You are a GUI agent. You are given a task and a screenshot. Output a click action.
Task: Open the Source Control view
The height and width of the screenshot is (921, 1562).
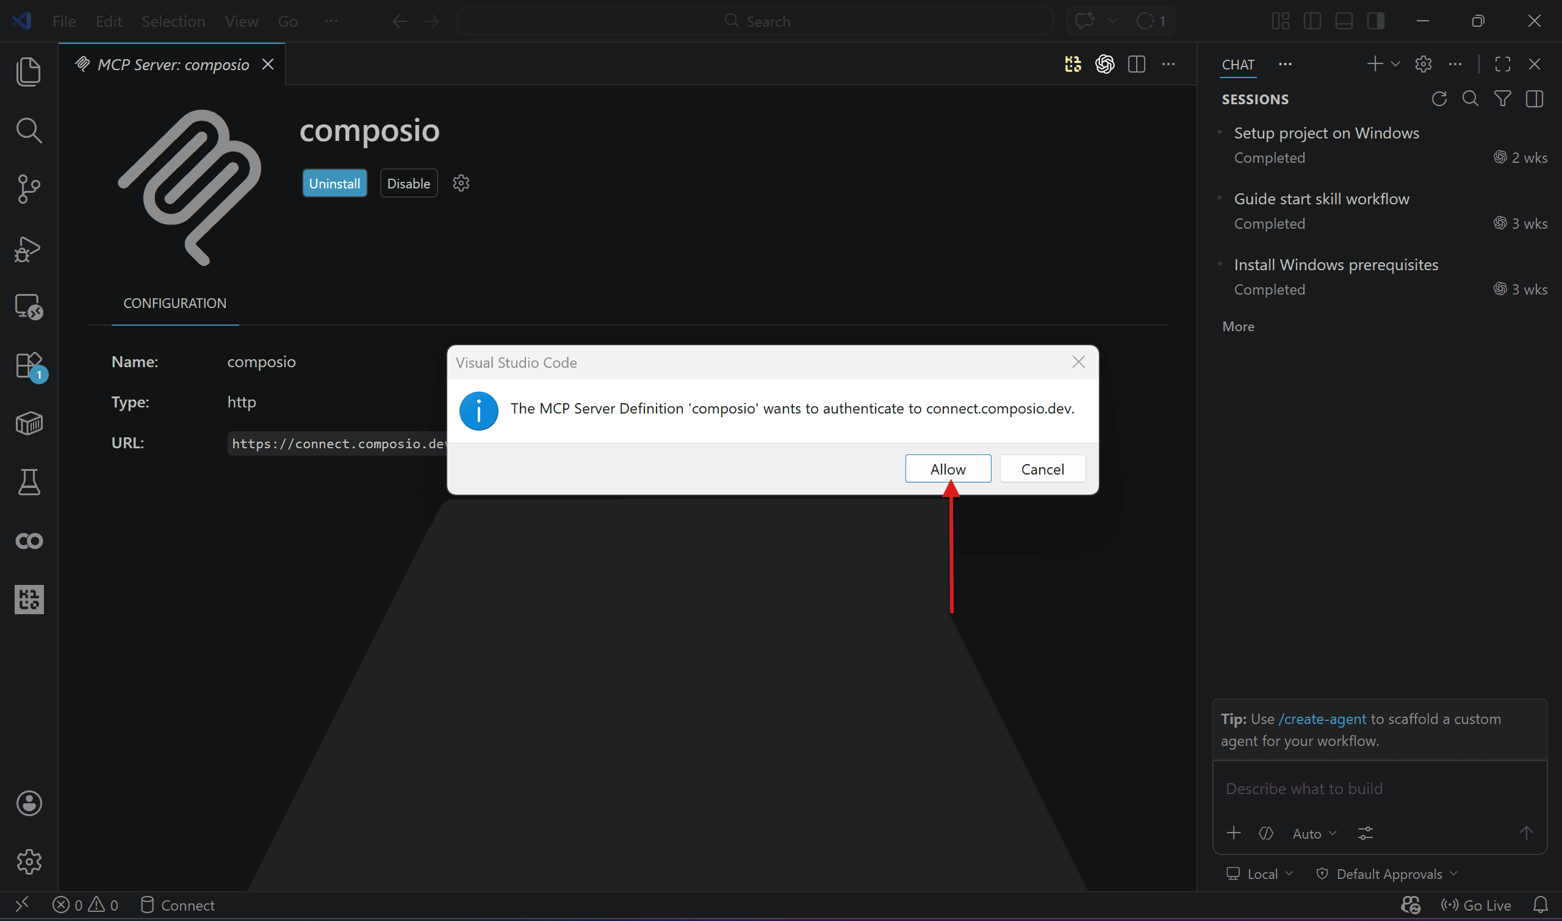[29, 188]
